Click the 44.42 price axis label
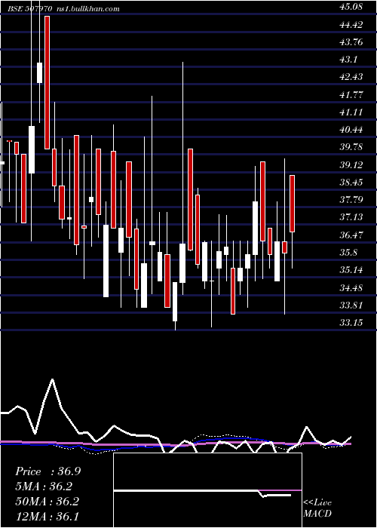This screenshot has width=377, height=528. (x=351, y=25)
